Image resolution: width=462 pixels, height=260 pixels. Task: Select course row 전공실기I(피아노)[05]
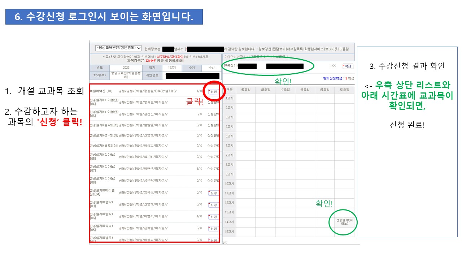pos(154,157)
